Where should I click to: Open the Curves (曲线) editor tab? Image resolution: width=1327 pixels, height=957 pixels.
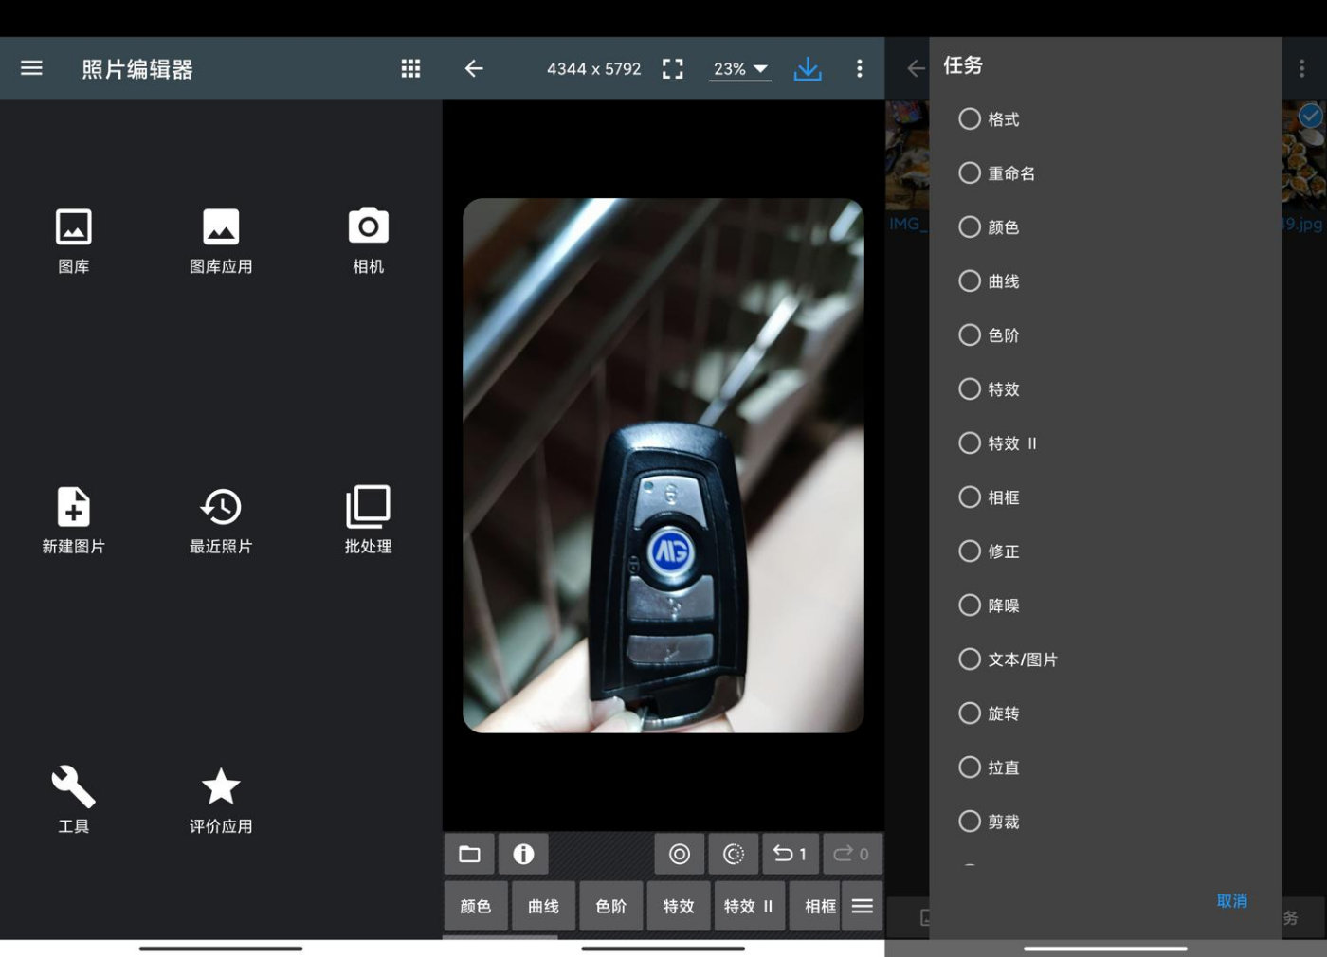[543, 906]
